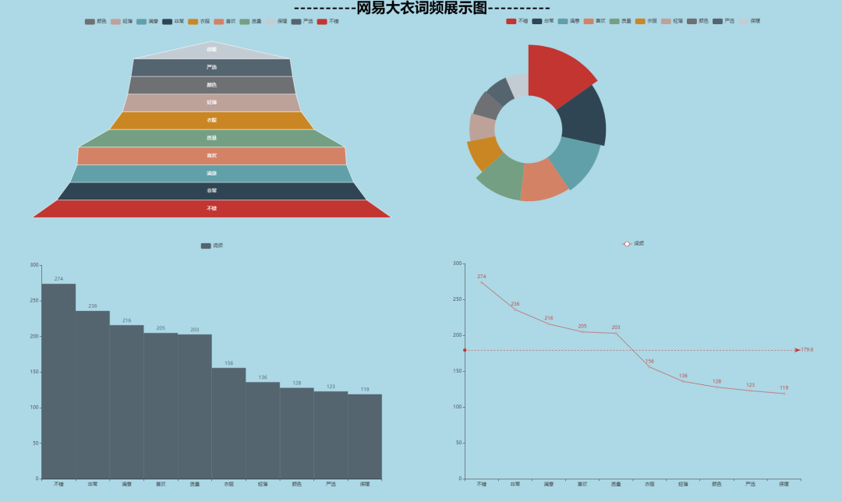Toggle the 词频 legend of the line chart

(633, 244)
